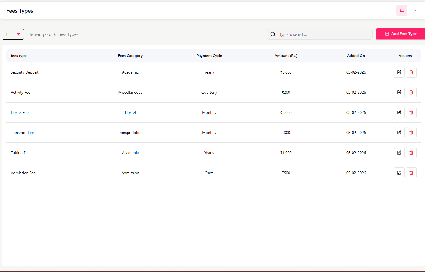425x272 pixels.
Task: Click the Add Fees Type button
Action: (x=400, y=34)
